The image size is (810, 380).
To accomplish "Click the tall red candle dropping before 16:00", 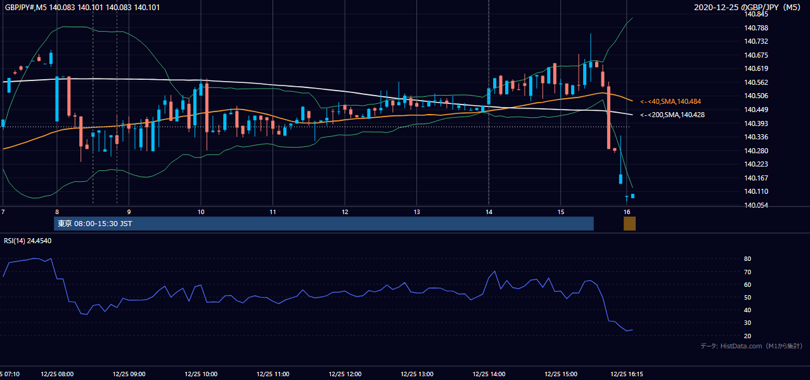I will coord(608,118).
